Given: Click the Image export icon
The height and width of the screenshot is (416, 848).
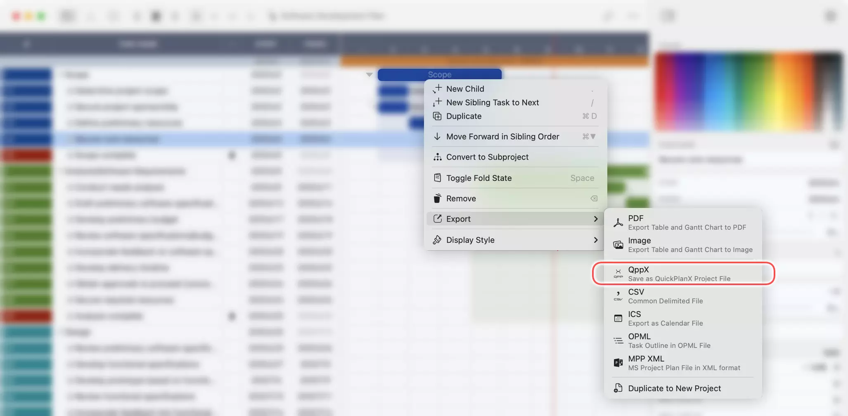Looking at the screenshot, I should click(x=618, y=245).
